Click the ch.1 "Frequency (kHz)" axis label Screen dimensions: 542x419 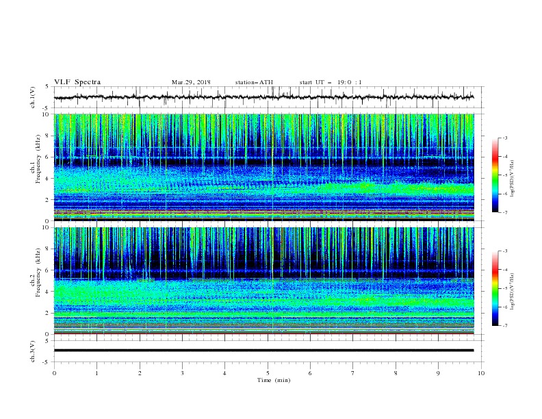point(38,157)
